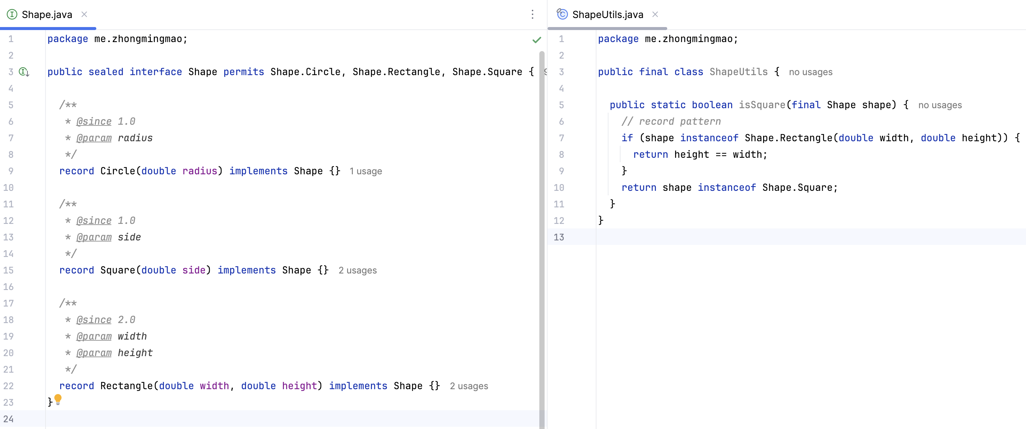
Task: Click the '2 usages' hint next to Square
Action: 357,270
